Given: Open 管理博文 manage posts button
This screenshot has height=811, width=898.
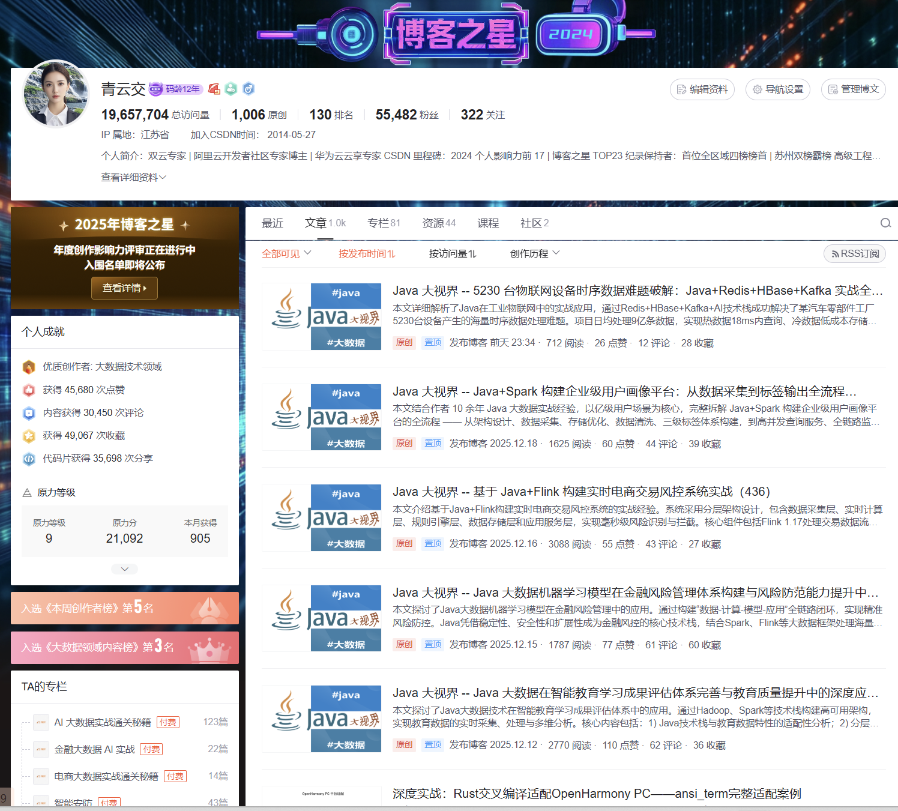Looking at the screenshot, I should tap(854, 89).
